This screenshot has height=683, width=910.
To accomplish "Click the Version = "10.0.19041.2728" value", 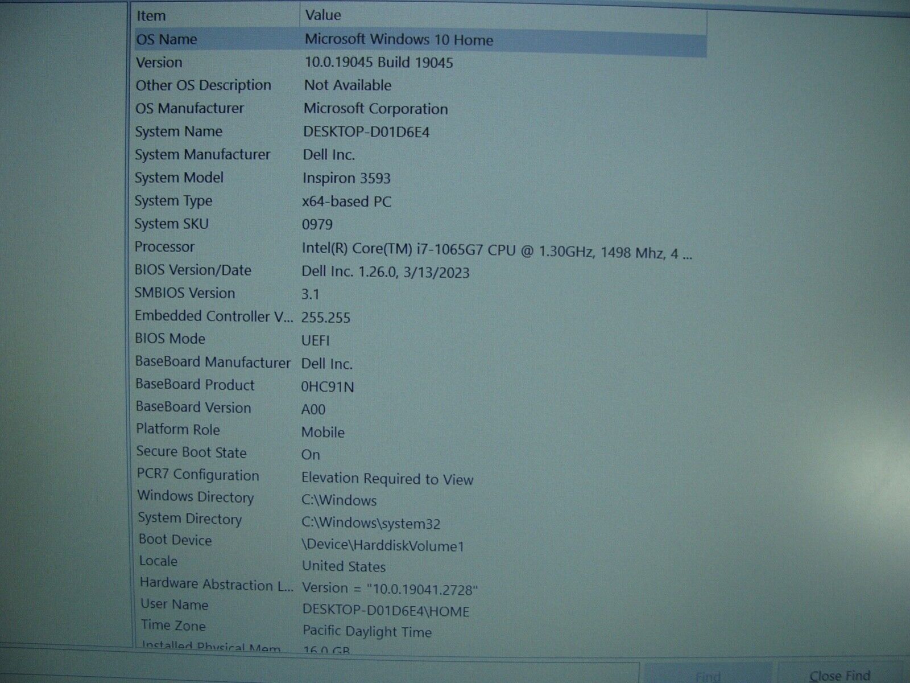I will [x=390, y=589].
